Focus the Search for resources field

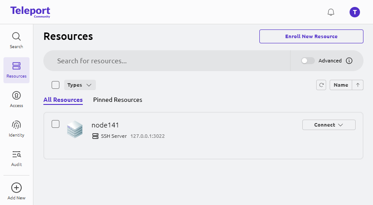click(x=167, y=61)
